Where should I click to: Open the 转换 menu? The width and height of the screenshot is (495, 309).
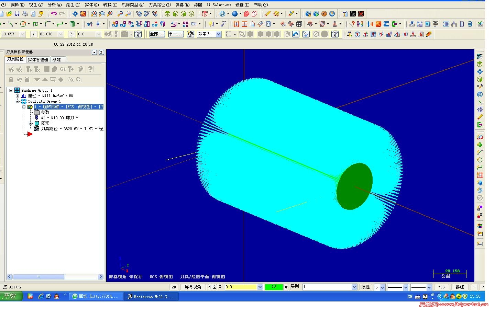110,5
